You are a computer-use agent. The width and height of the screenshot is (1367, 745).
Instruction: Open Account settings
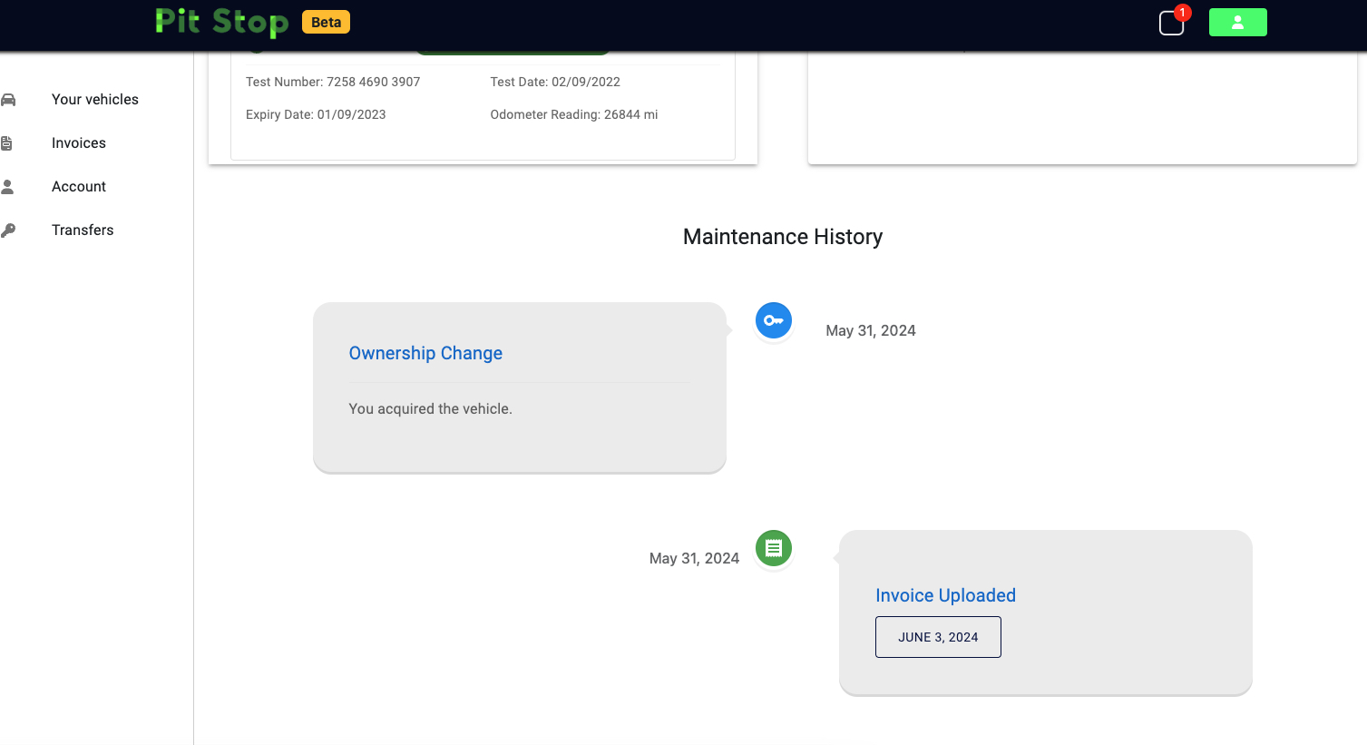point(79,187)
